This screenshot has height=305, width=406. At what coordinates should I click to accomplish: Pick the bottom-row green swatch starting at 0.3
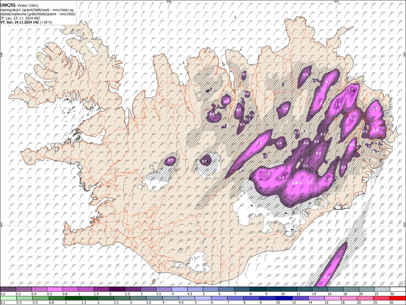click(x=24, y=298)
